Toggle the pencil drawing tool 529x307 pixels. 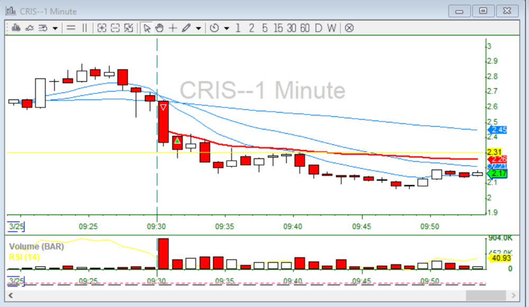pos(186,28)
